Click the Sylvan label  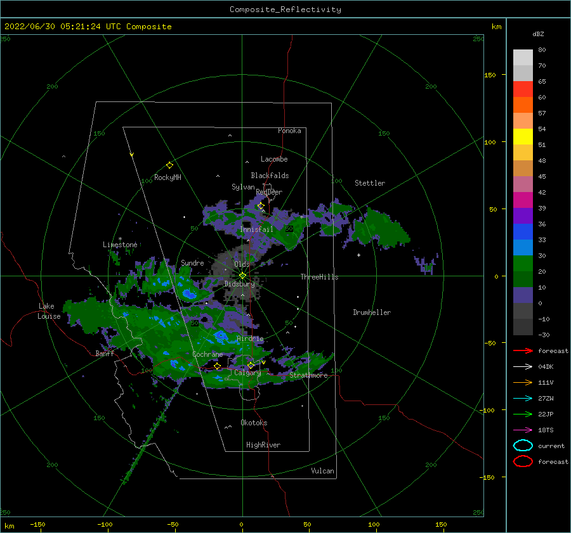click(x=243, y=187)
